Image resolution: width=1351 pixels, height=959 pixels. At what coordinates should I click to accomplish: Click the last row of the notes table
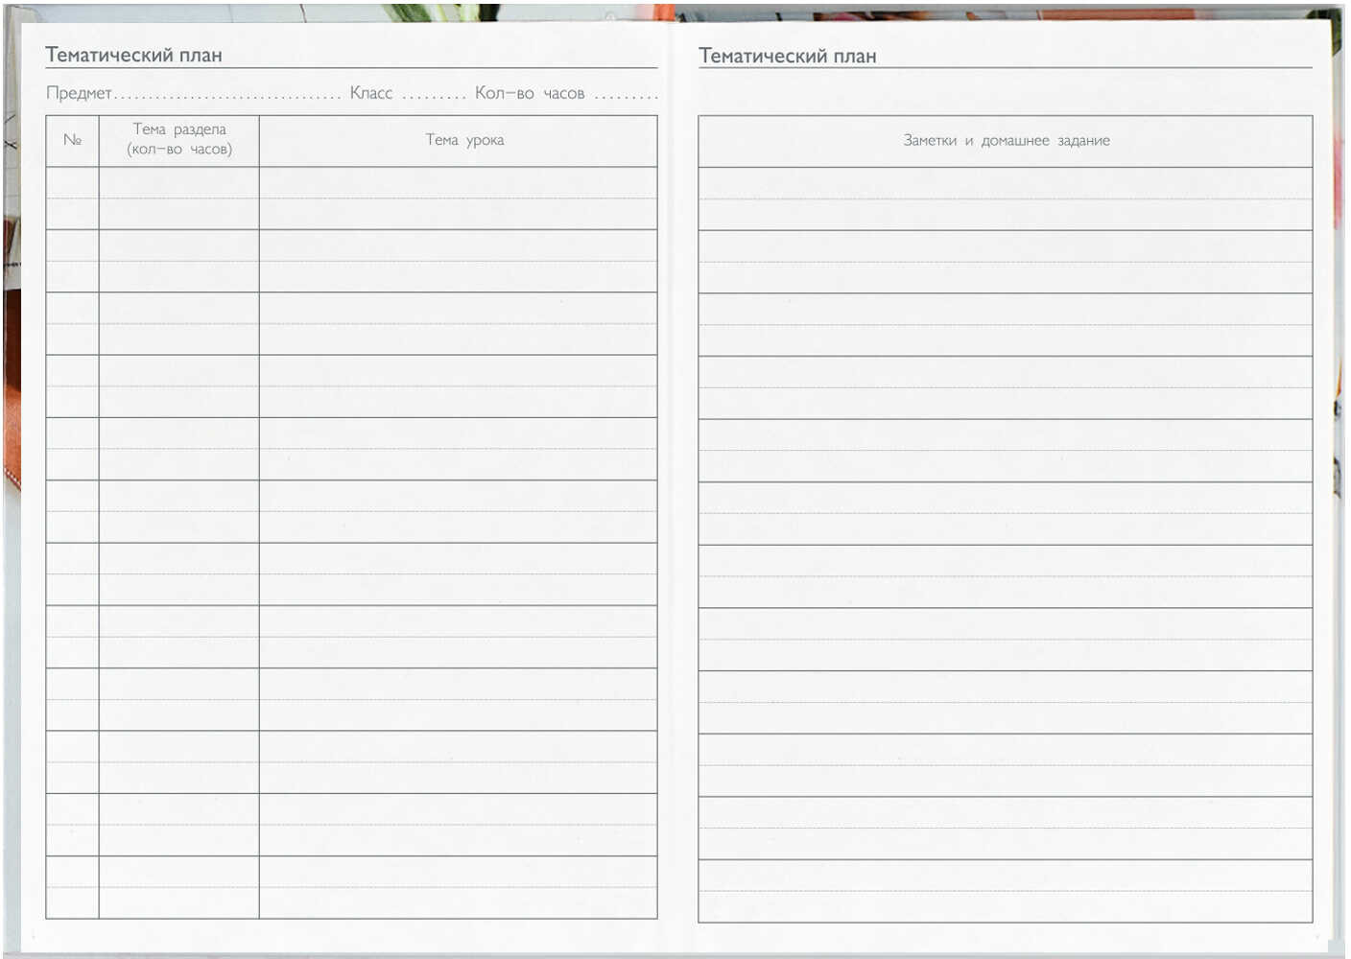click(1005, 891)
